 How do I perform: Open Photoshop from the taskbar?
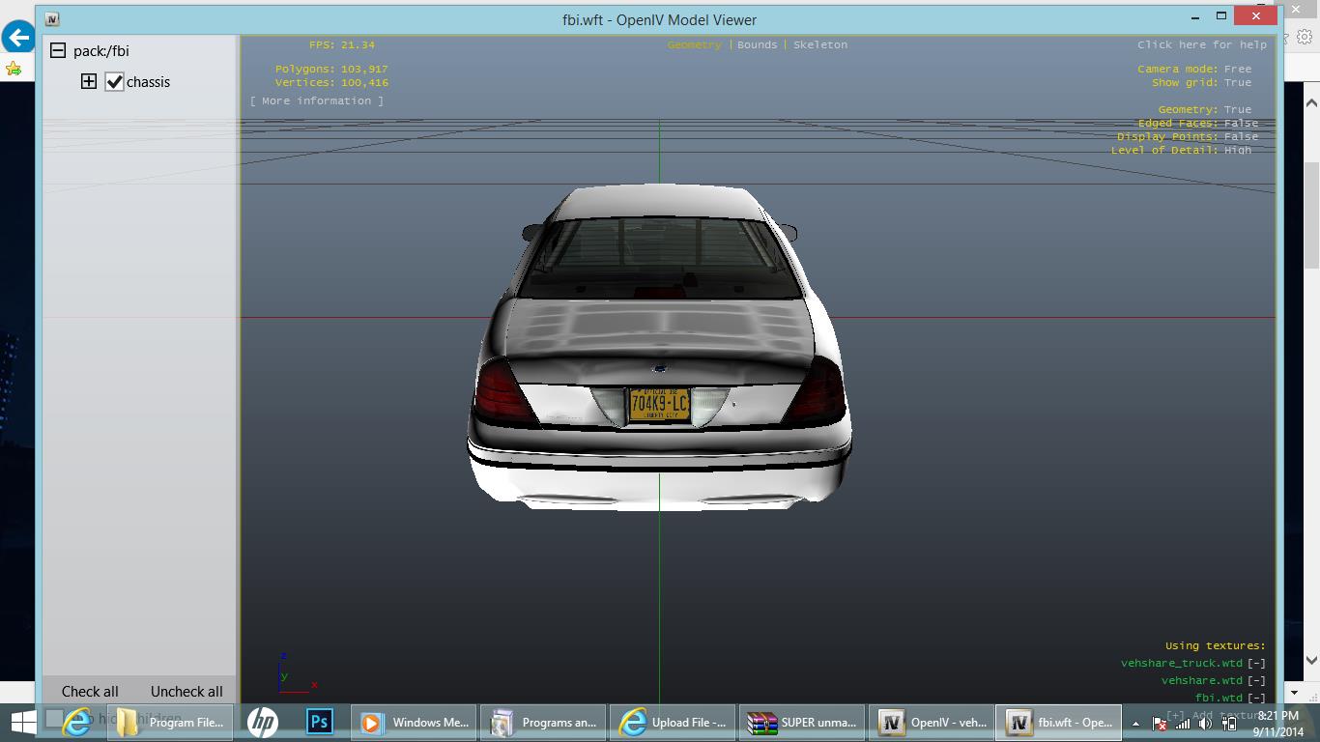click(320, 722)
